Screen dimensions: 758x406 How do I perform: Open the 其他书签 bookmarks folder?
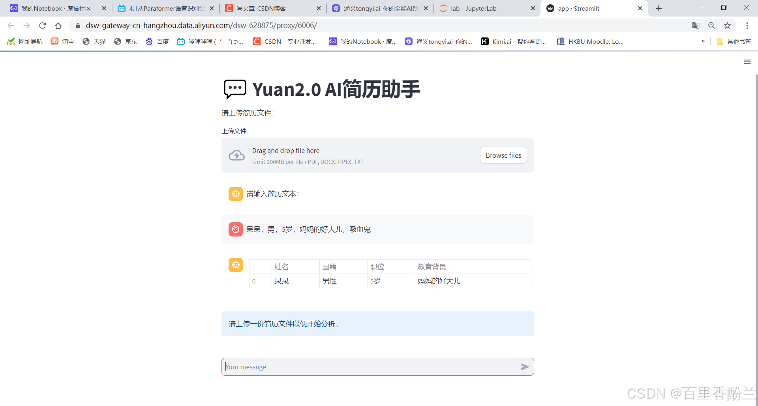click(734, 41)
